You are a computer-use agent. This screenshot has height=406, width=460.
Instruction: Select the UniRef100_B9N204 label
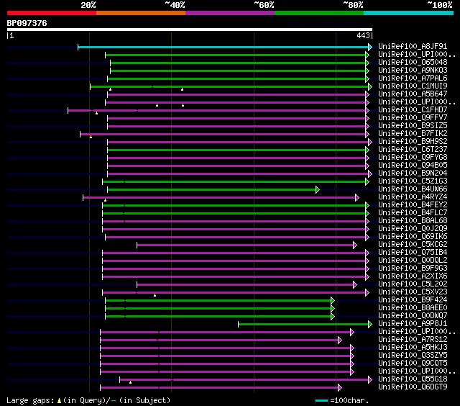tap(413, 173)
